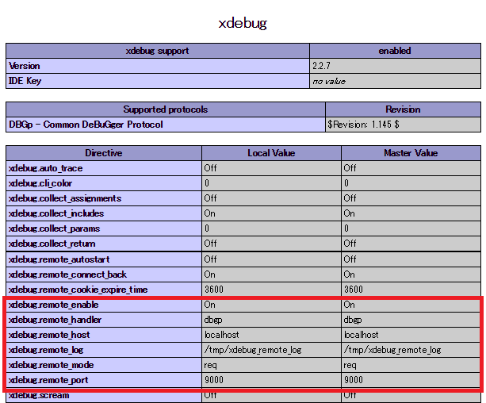Select the xdebug.remote_log directive name
The image size is (486, 403).
[x=104, y=350]
